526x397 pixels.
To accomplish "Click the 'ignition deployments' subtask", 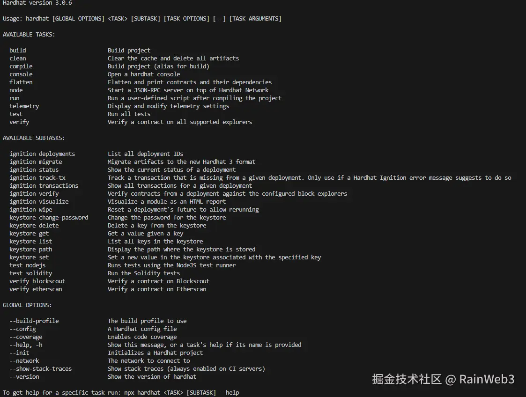I will [x=42, y=154].
